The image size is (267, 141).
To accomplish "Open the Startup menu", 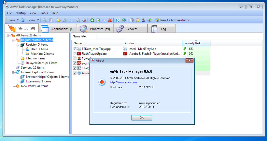I will pos(21,13).
